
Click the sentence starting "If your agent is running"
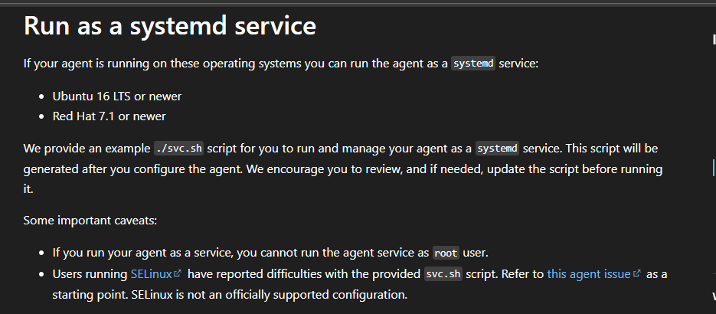coord(230,64)
